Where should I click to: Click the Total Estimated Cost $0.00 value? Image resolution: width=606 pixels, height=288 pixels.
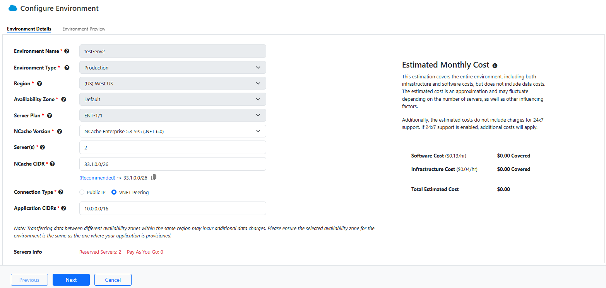click(503, 190)
